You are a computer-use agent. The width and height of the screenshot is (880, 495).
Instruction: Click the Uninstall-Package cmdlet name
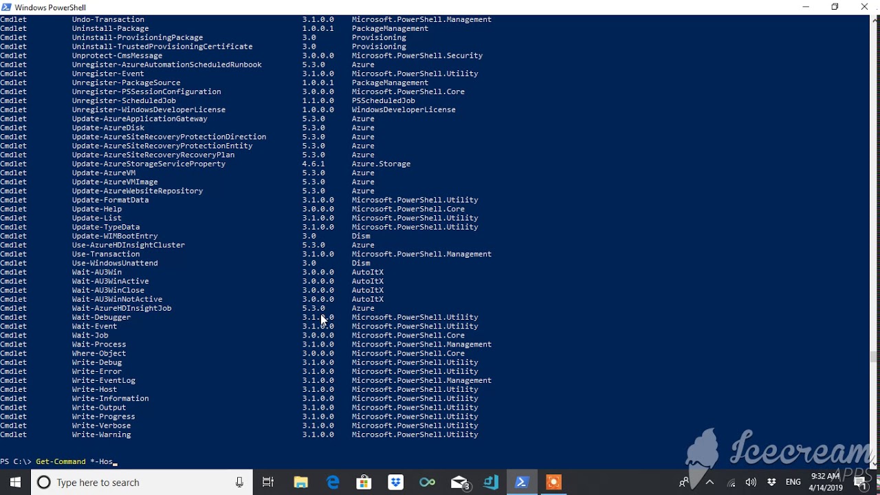coord(110,28)
